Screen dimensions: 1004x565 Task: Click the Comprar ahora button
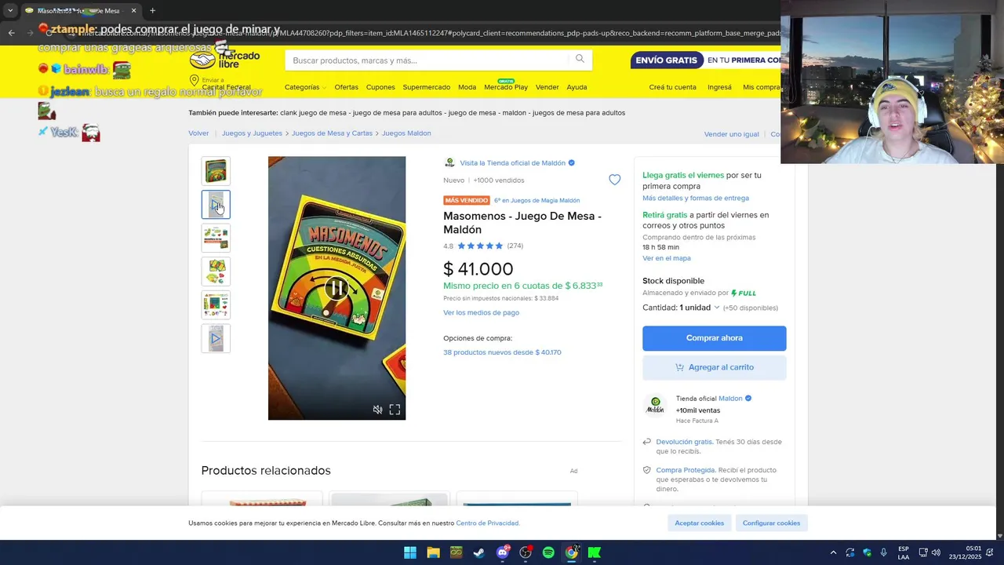click(715, 338)
